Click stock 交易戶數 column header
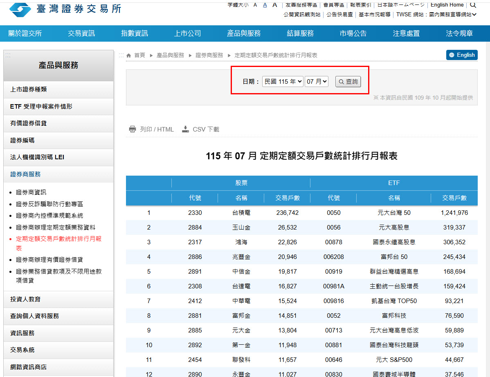This screenshot has height=377, width=490. pyautogui.click(x=288, y=198)
